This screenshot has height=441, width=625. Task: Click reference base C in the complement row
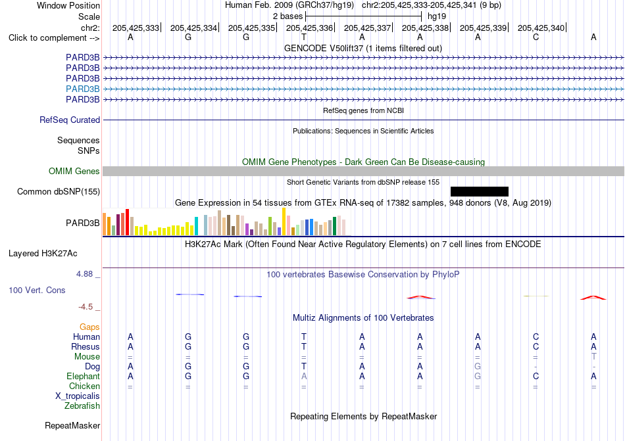(536, 37)
